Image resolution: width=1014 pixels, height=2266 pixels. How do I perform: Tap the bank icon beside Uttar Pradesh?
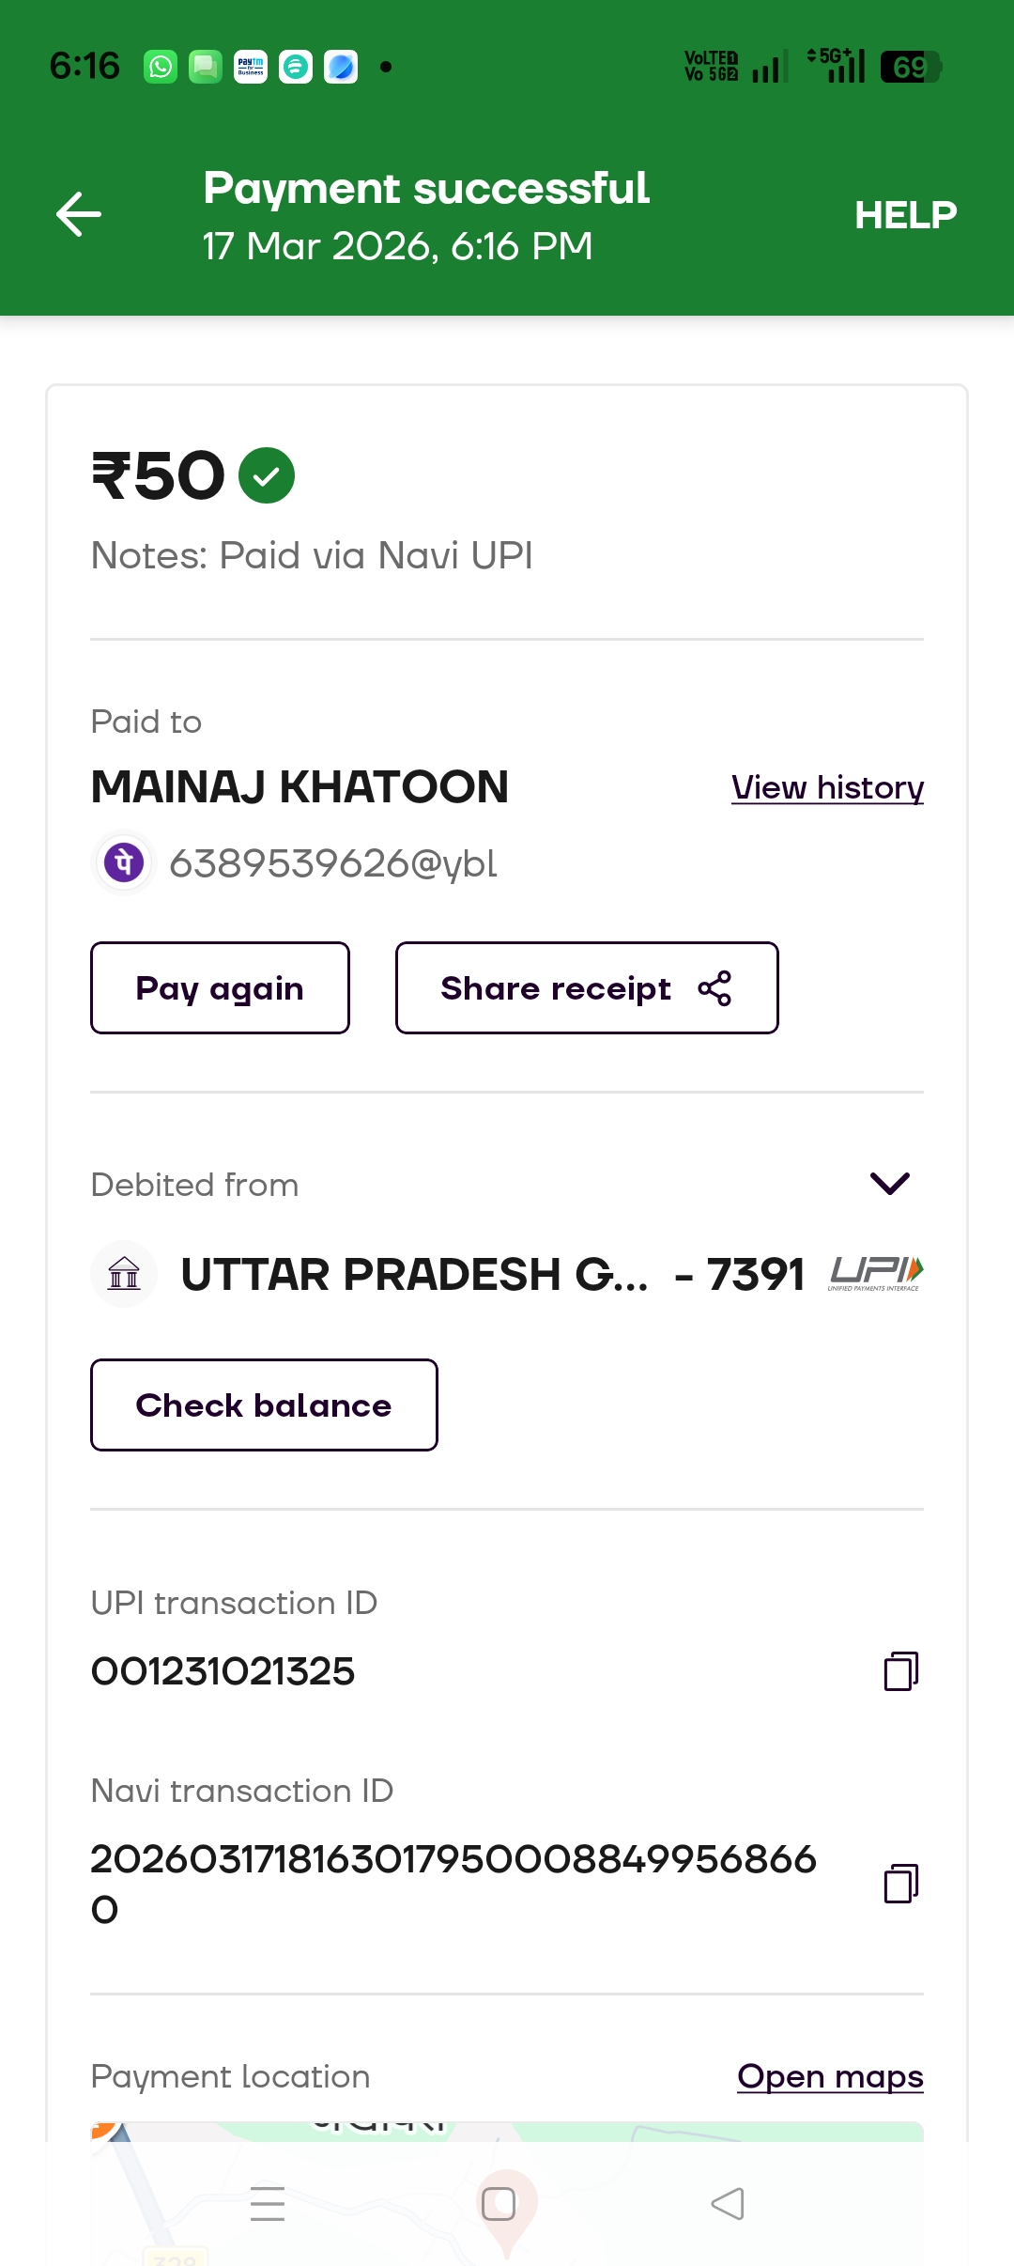(124, 1274)
